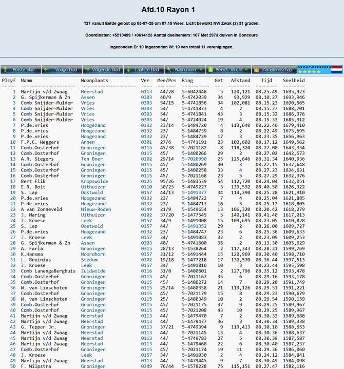The width and height of the screenshot is (344, 369).
Task: Select distance value 139,592 for E.R. Bolt
Action: pos(240,187)
